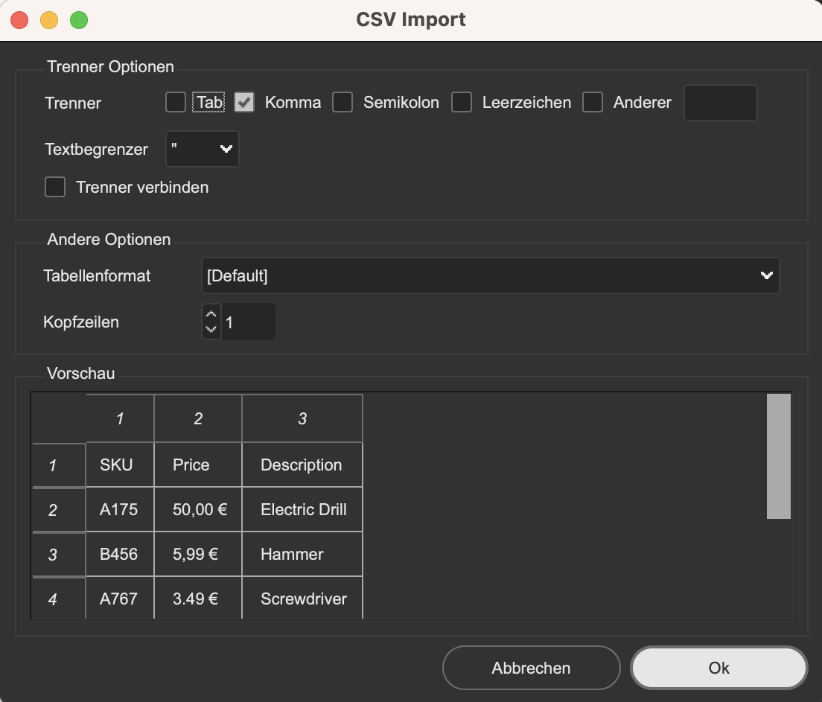Toggle the Leerzeichen separator checkbox
This screenshot has height=702, width=822.
pyautogui.click(x=462, y=102)
